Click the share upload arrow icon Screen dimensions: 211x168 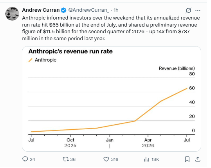coord(198,159)
